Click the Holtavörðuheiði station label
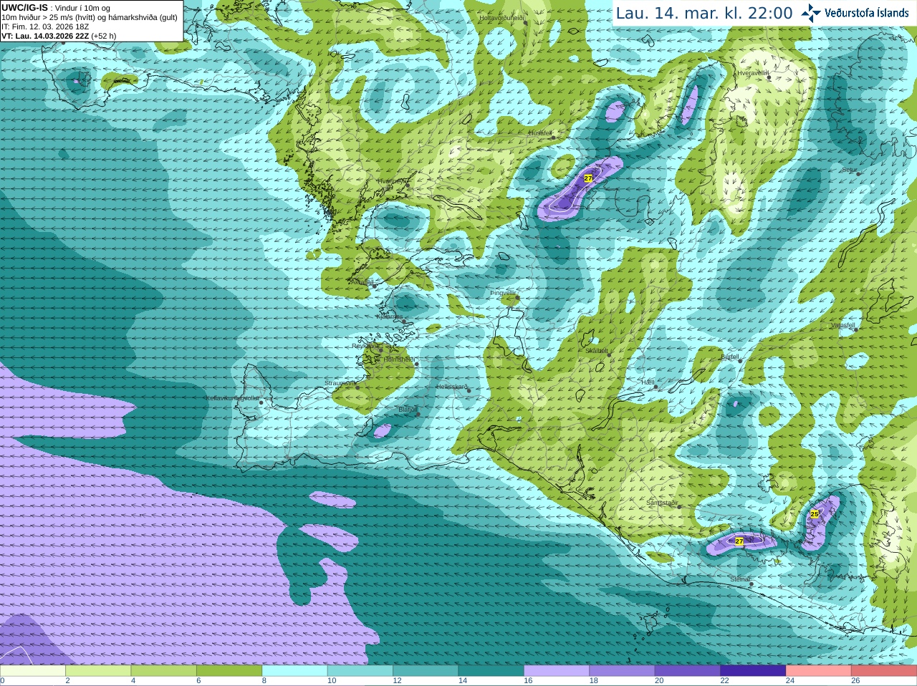This screenshot has width=917, height=686. [501, 18]
